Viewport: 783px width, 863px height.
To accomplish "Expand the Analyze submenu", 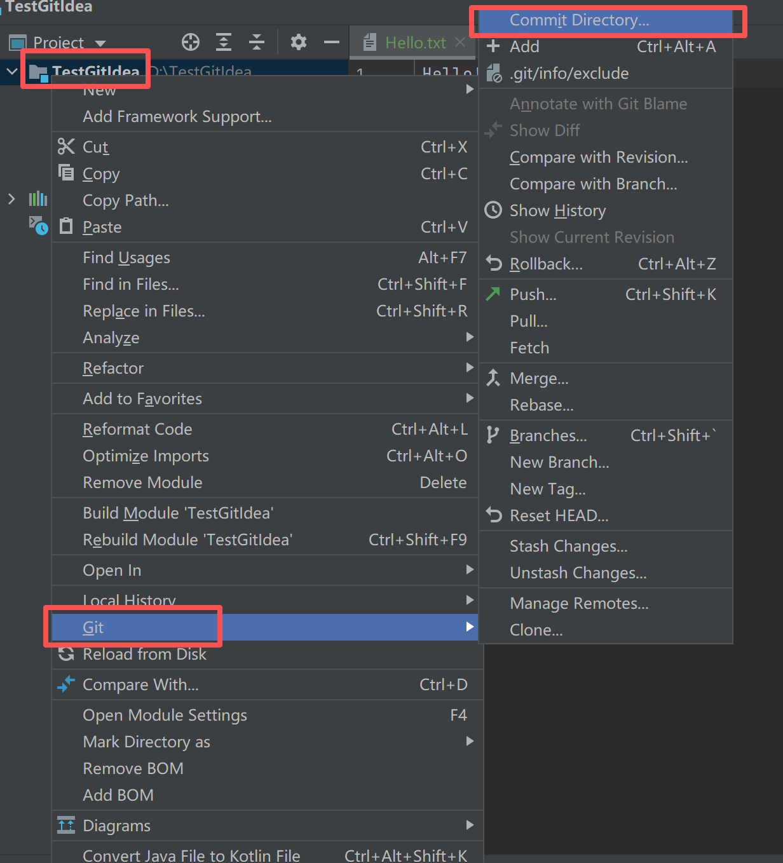I will point(264,337).
